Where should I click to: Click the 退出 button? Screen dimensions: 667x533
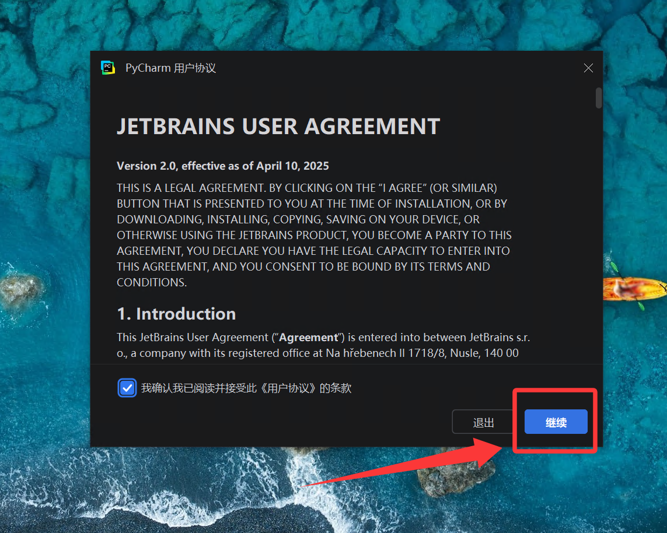tap(484, 422)
